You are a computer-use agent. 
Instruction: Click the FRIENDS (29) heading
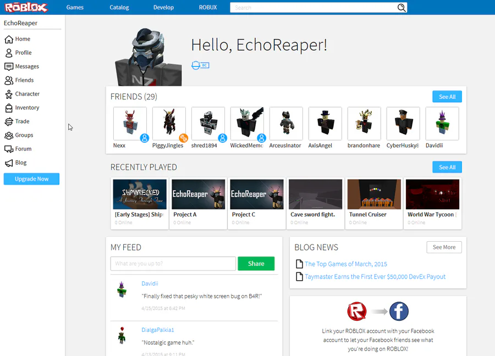pos(134,97)
